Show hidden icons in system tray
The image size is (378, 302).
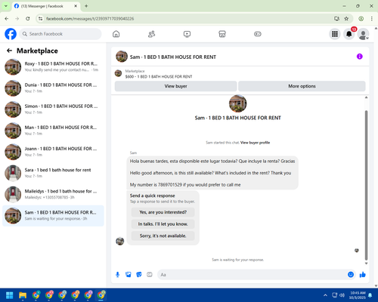click(325, 295)
